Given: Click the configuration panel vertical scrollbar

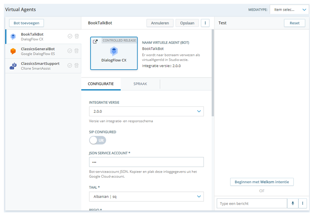Looking at the screenshot, I should pyautogui.click(x=213, y=73).
